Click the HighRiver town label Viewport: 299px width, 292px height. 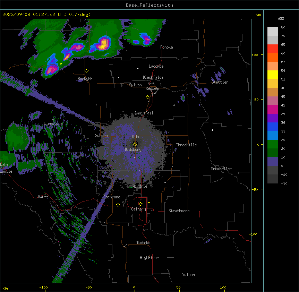[x=149, y=258]
